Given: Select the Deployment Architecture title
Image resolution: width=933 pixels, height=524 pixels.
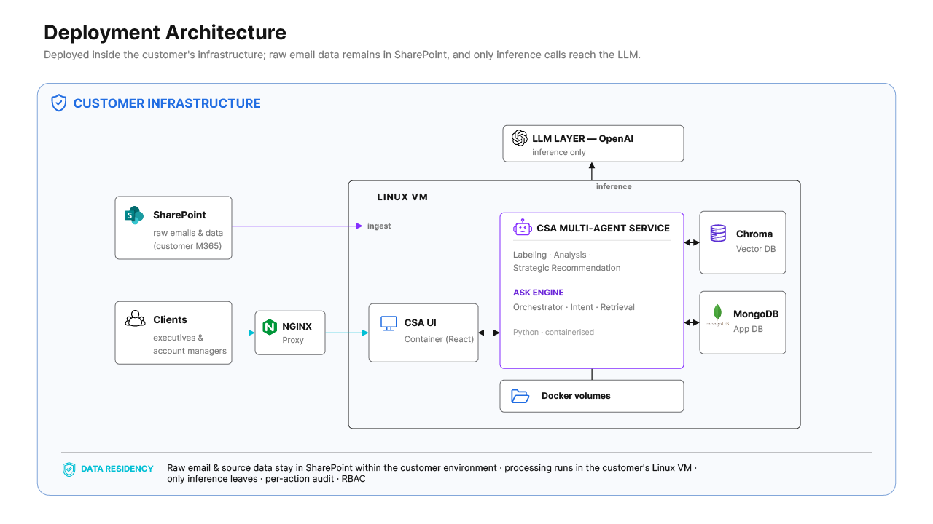Looking at the screenshot, I should (165, 33).
